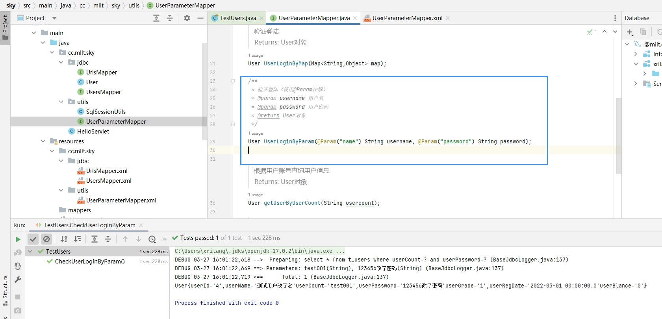Open the Project view dropdown
This screenshot has width=662, height=319.
(x=54, y=18)
